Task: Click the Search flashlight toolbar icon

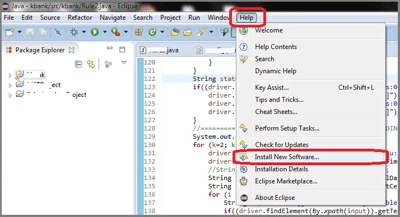Action: tap(201, 32)
